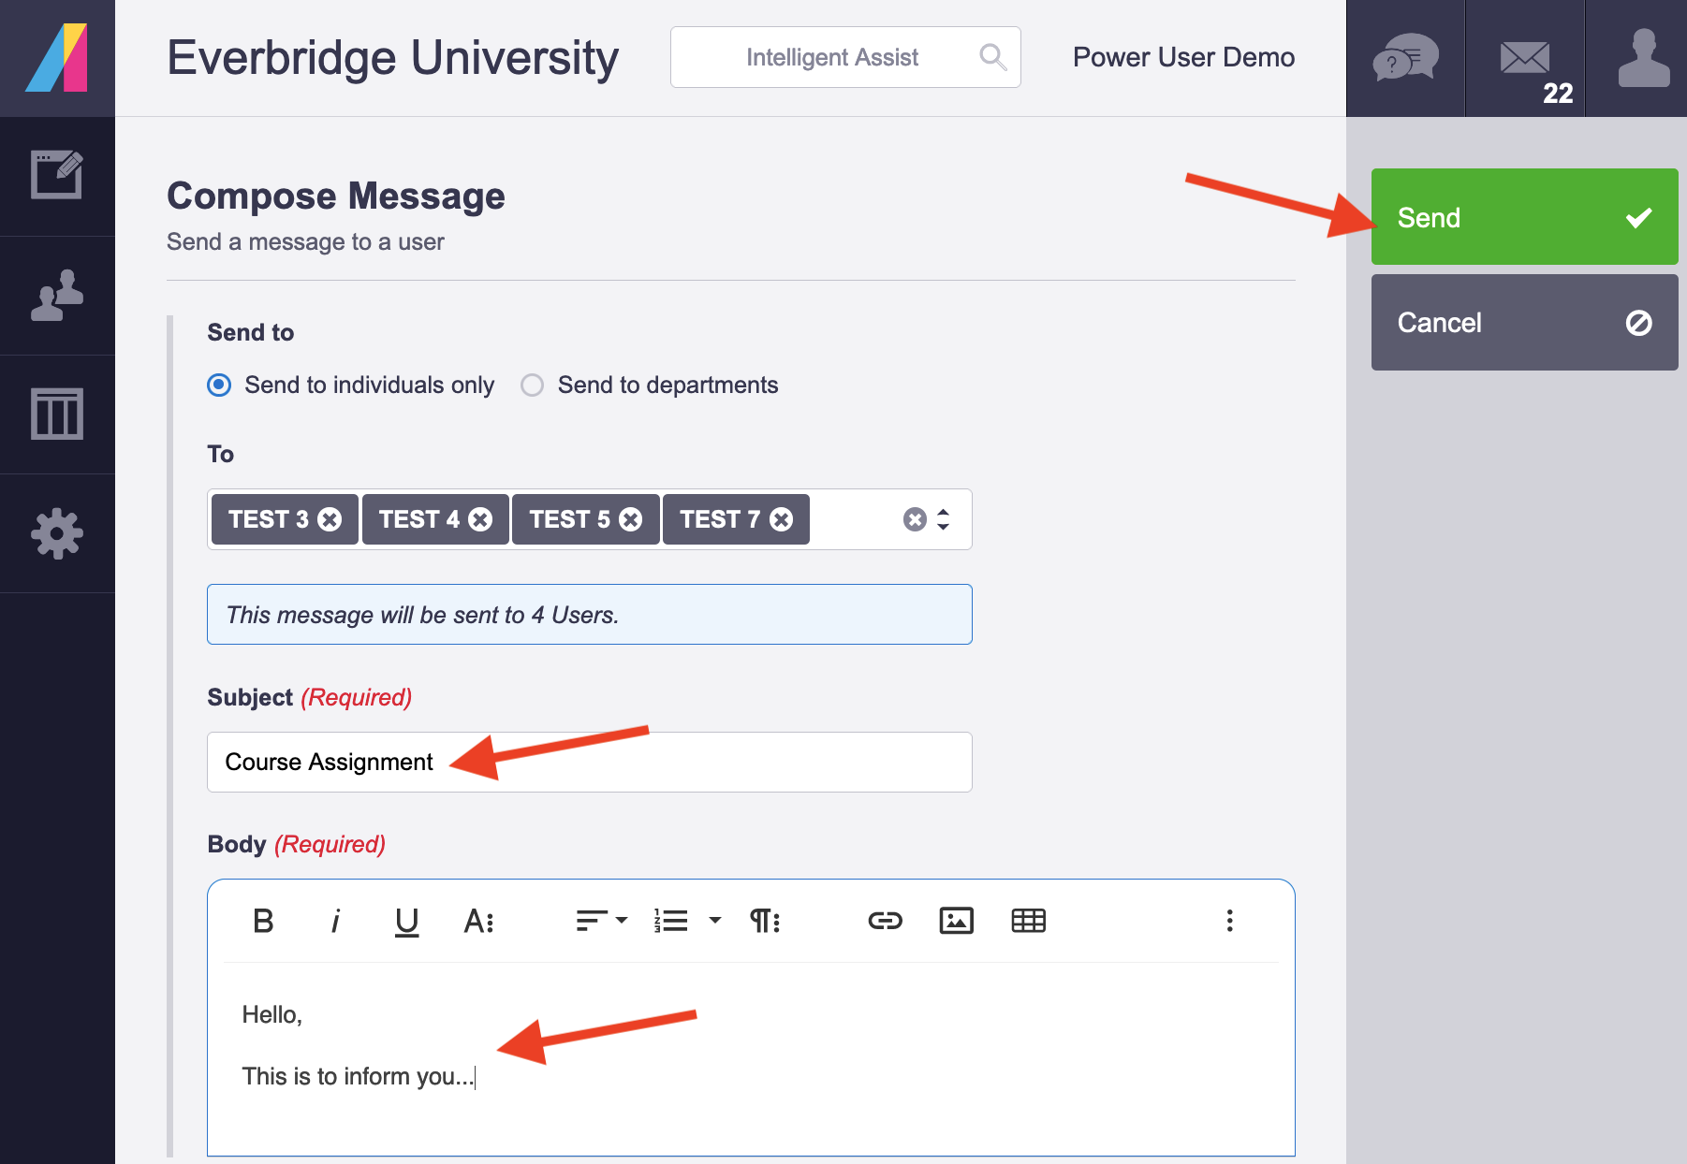Open the chat help icon in top bar
Image resolution: width=1687 pixels, height=1164 pixels.
(x=1404, y=58)
